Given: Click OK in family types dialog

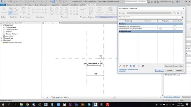Looking at the screenshot, I should tap(160, 70).
